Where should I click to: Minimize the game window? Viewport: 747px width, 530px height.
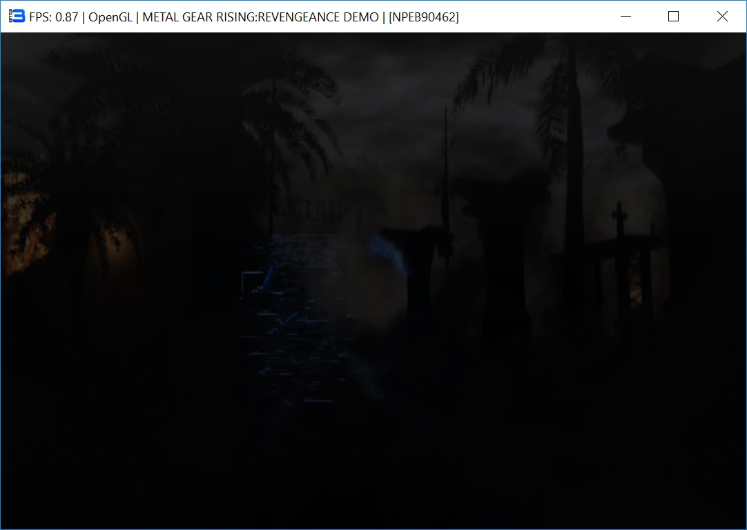click(x=626, y=17)
